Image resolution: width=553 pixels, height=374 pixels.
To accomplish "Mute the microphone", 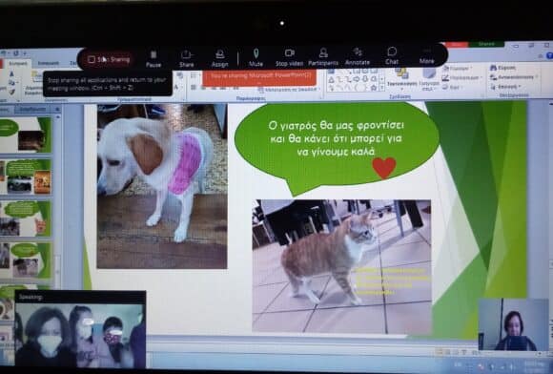I will click(x=256, y=58).
